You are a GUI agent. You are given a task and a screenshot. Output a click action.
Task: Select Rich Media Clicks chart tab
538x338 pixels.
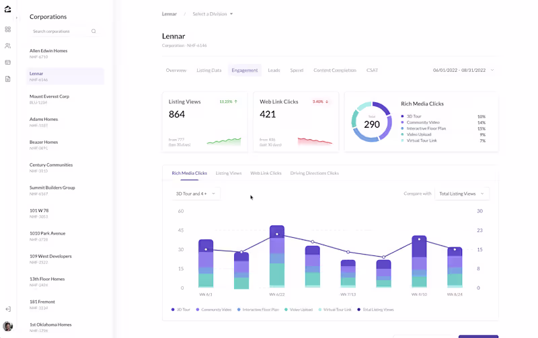tap(190, 173)
